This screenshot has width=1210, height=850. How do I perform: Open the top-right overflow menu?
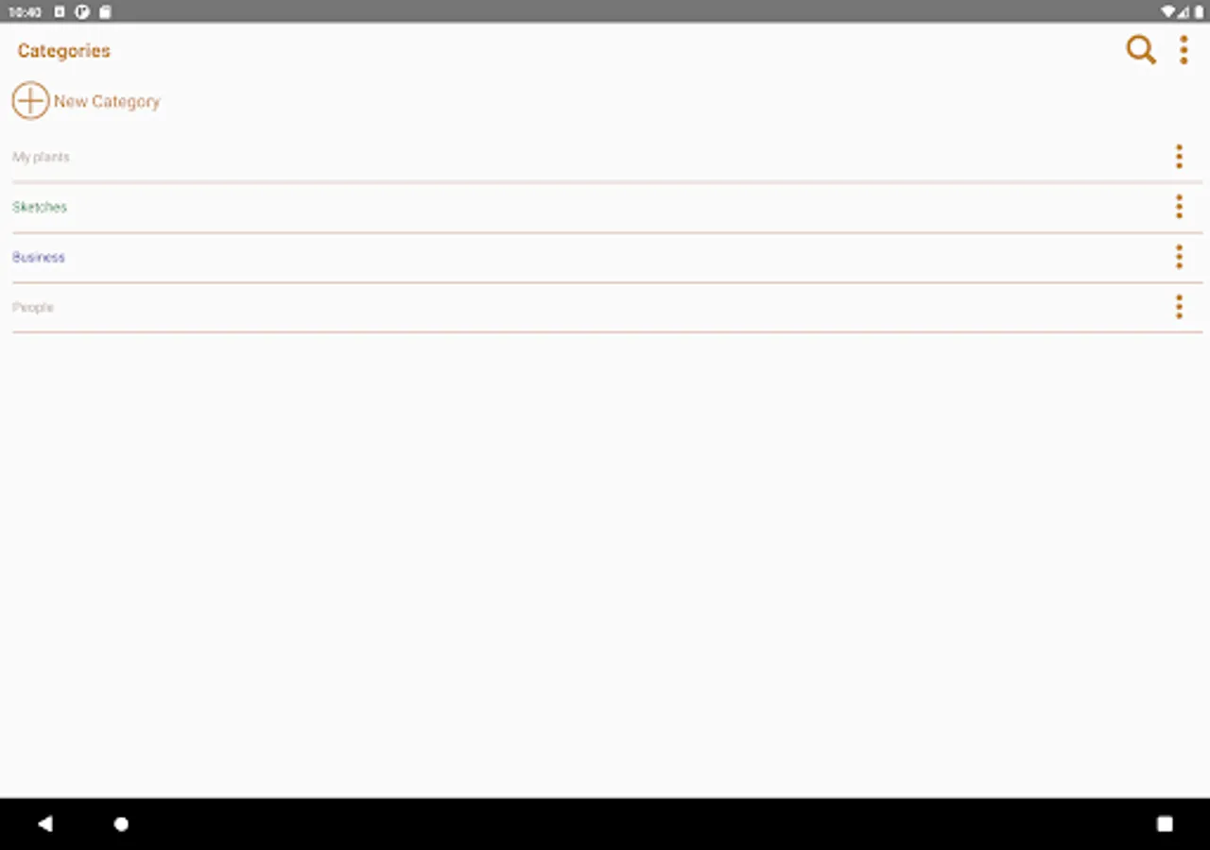coord(1184,50)
